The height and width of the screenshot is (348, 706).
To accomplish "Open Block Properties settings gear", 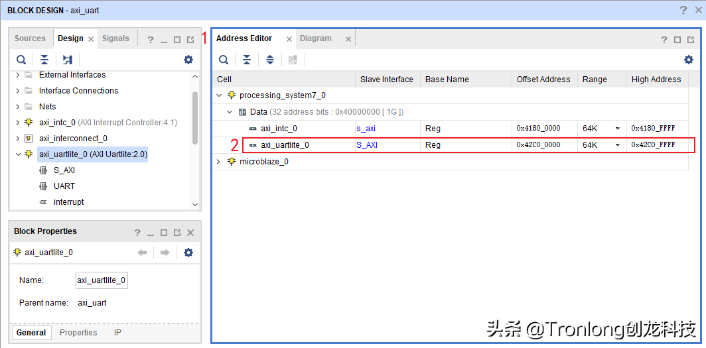I will [188, 253].
